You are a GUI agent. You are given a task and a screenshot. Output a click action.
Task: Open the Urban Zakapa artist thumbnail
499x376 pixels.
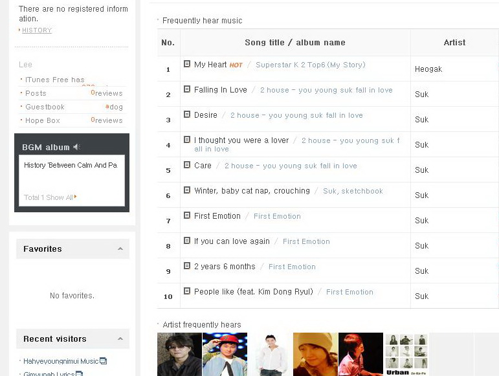click(x=406, y=355)
